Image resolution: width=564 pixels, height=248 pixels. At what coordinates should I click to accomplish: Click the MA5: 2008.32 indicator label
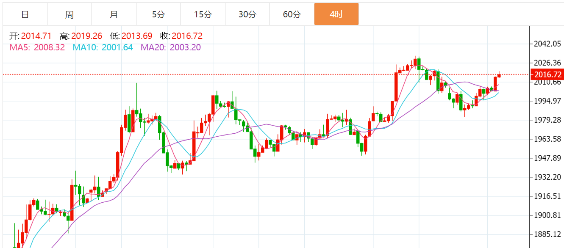click(37, 47)
